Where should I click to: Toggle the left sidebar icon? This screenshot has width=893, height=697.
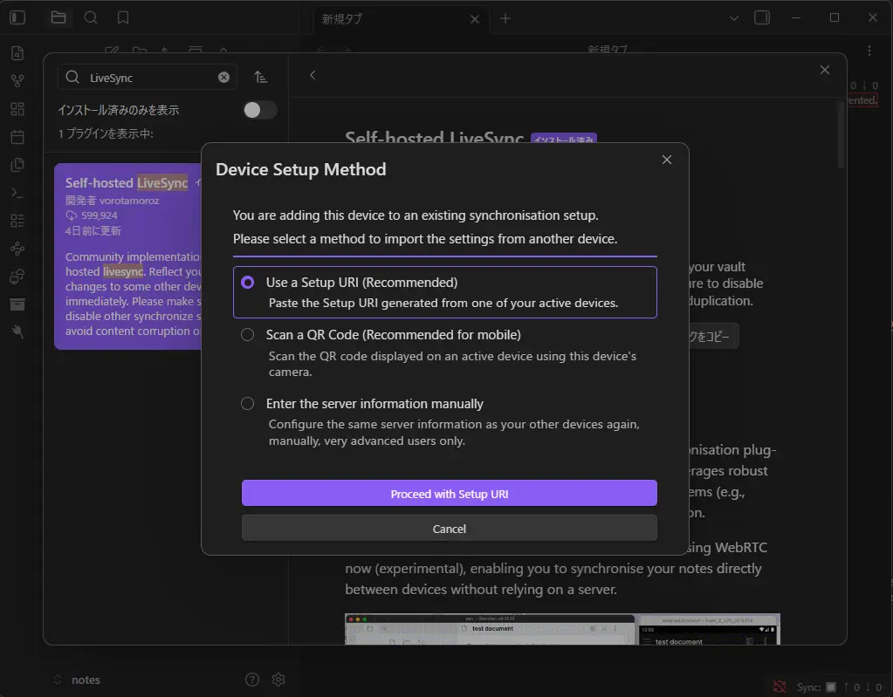click(x=17, y=17)
